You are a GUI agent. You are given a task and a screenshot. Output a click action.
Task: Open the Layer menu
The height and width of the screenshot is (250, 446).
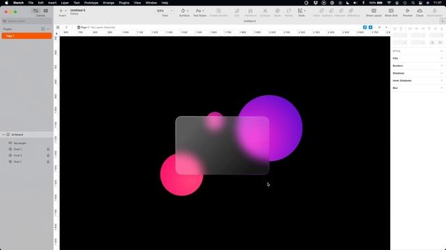click(65, 3)
